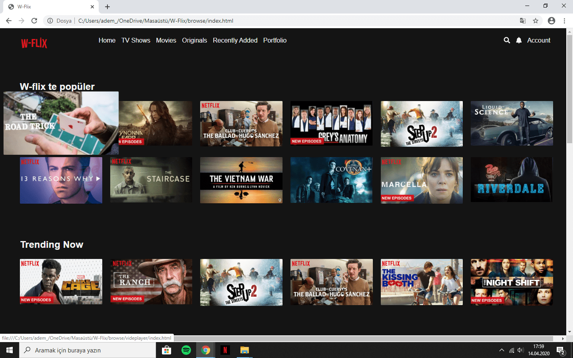Click the scrollbar down arrow
The image size is (573, 358).
click(x=569, y=332)
